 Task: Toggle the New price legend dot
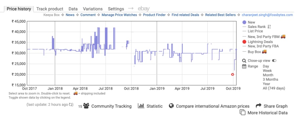[x=245, y=22]
